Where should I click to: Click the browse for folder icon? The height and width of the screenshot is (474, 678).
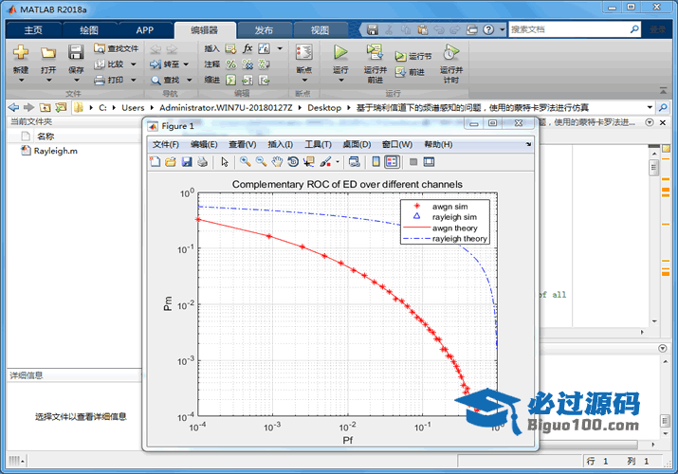[61, 107]
